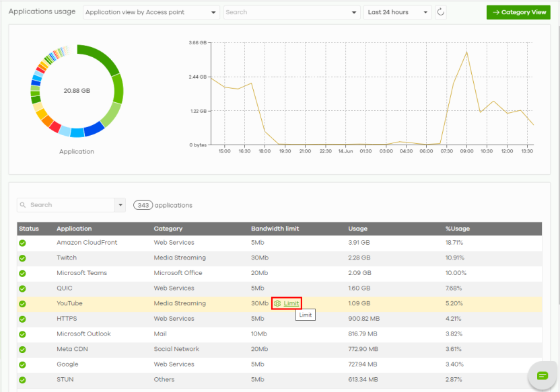The width and height of the screenshot is (560, 392).
Task: Open the chat support bubble icon
Action: (542, 375)
